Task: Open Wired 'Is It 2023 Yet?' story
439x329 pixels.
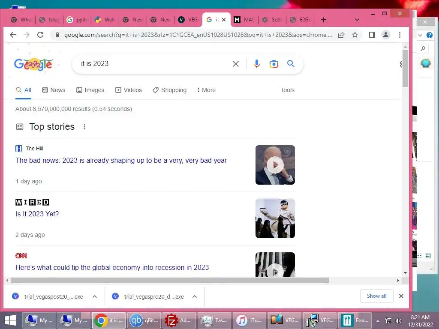Action: tap(37, 214)
